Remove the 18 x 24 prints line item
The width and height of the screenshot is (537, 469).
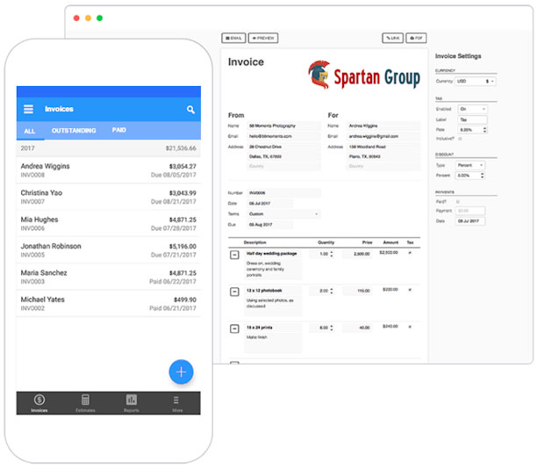click(234, 328)
